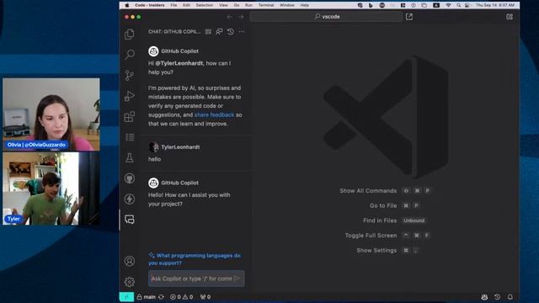Click the Go to File shortcut hint
539x303 pixels.
point(395,205)
